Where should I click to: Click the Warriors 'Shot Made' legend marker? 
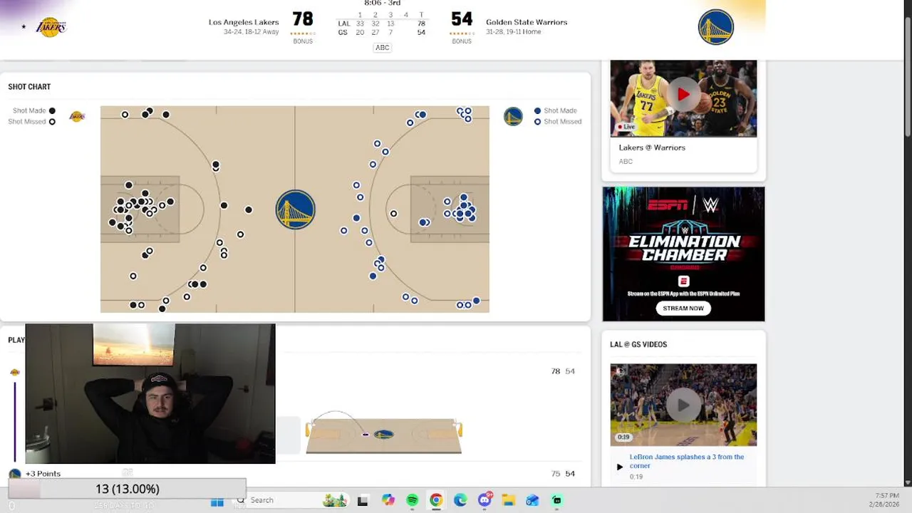[x=537, y=110]
